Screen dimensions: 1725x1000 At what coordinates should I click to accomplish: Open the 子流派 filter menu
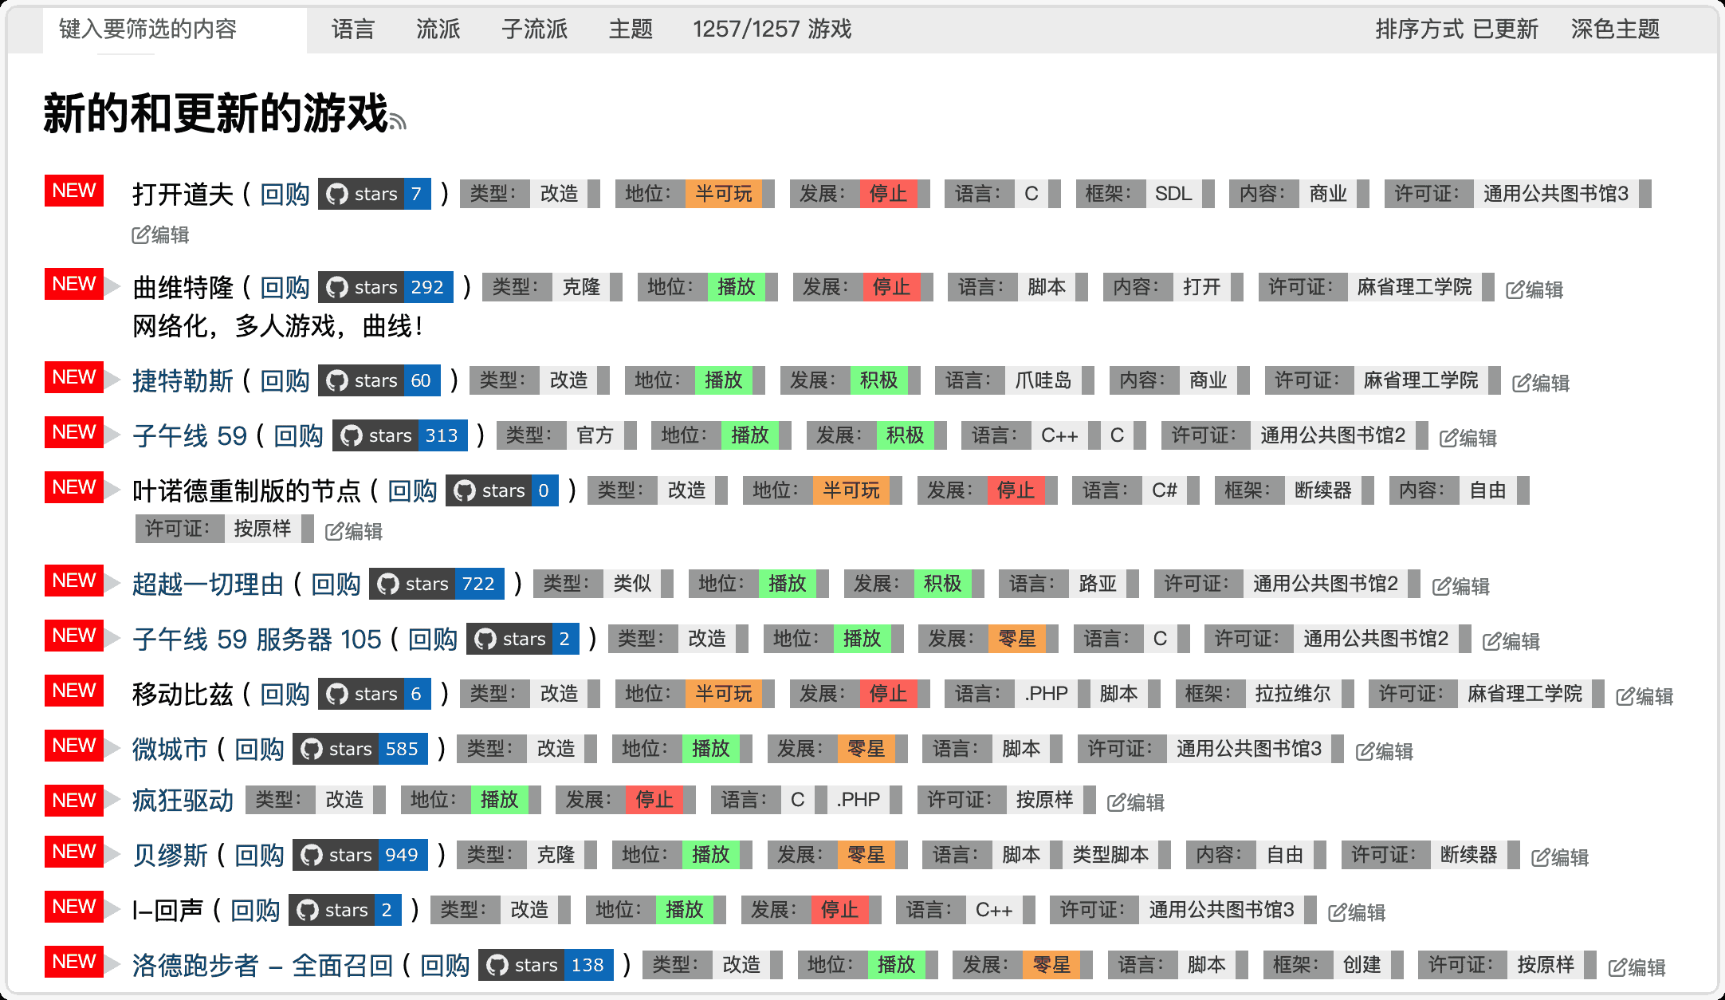[534, 30]
